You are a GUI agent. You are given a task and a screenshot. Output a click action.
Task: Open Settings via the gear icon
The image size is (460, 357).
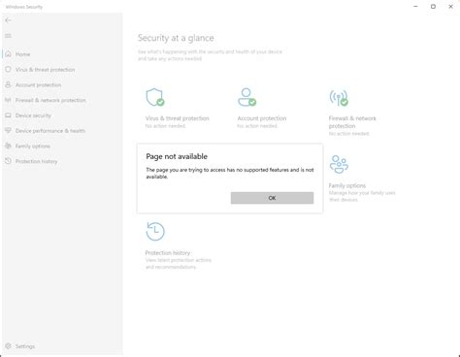point(8,345)
